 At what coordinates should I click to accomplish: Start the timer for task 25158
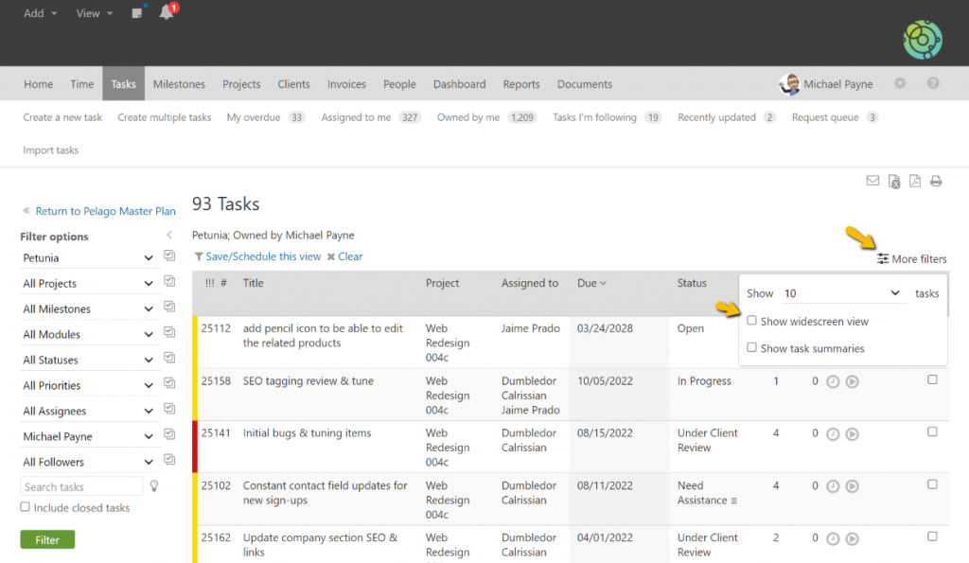tap(853, 382)
